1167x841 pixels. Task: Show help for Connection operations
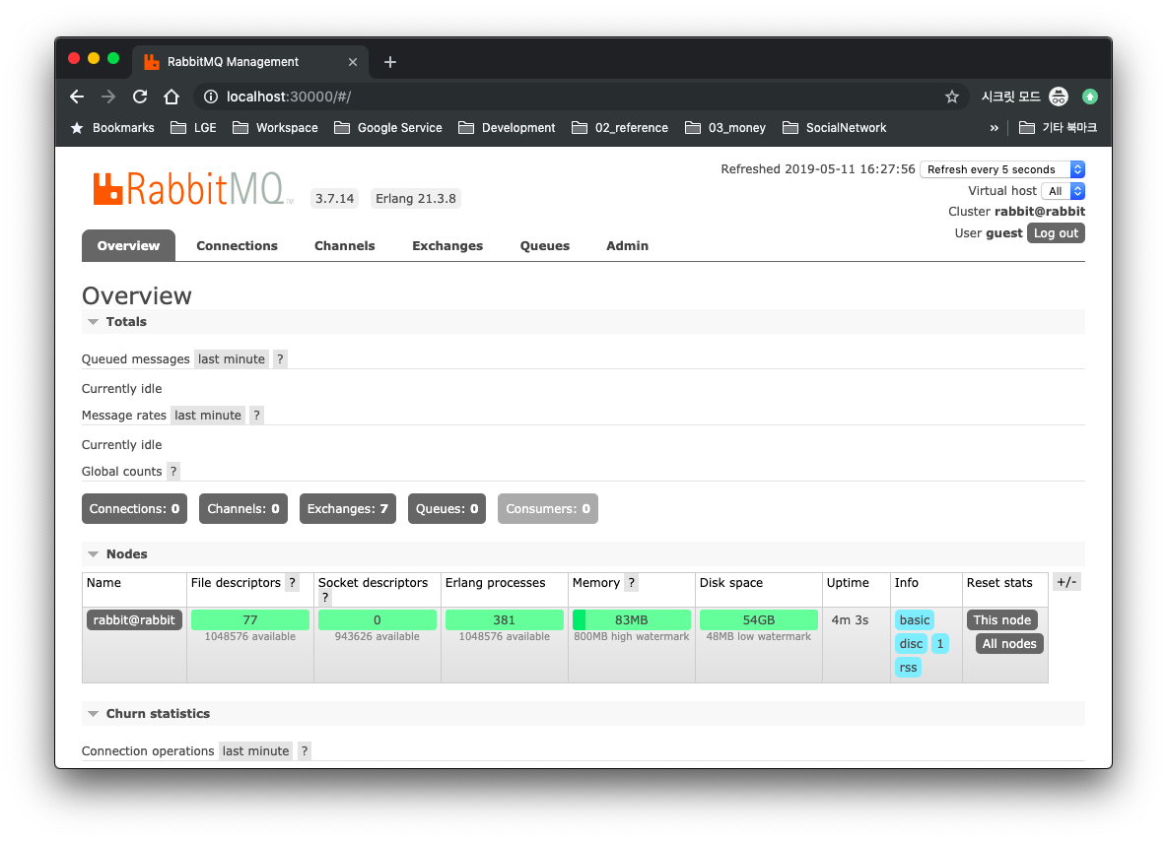tap(305, 751)
